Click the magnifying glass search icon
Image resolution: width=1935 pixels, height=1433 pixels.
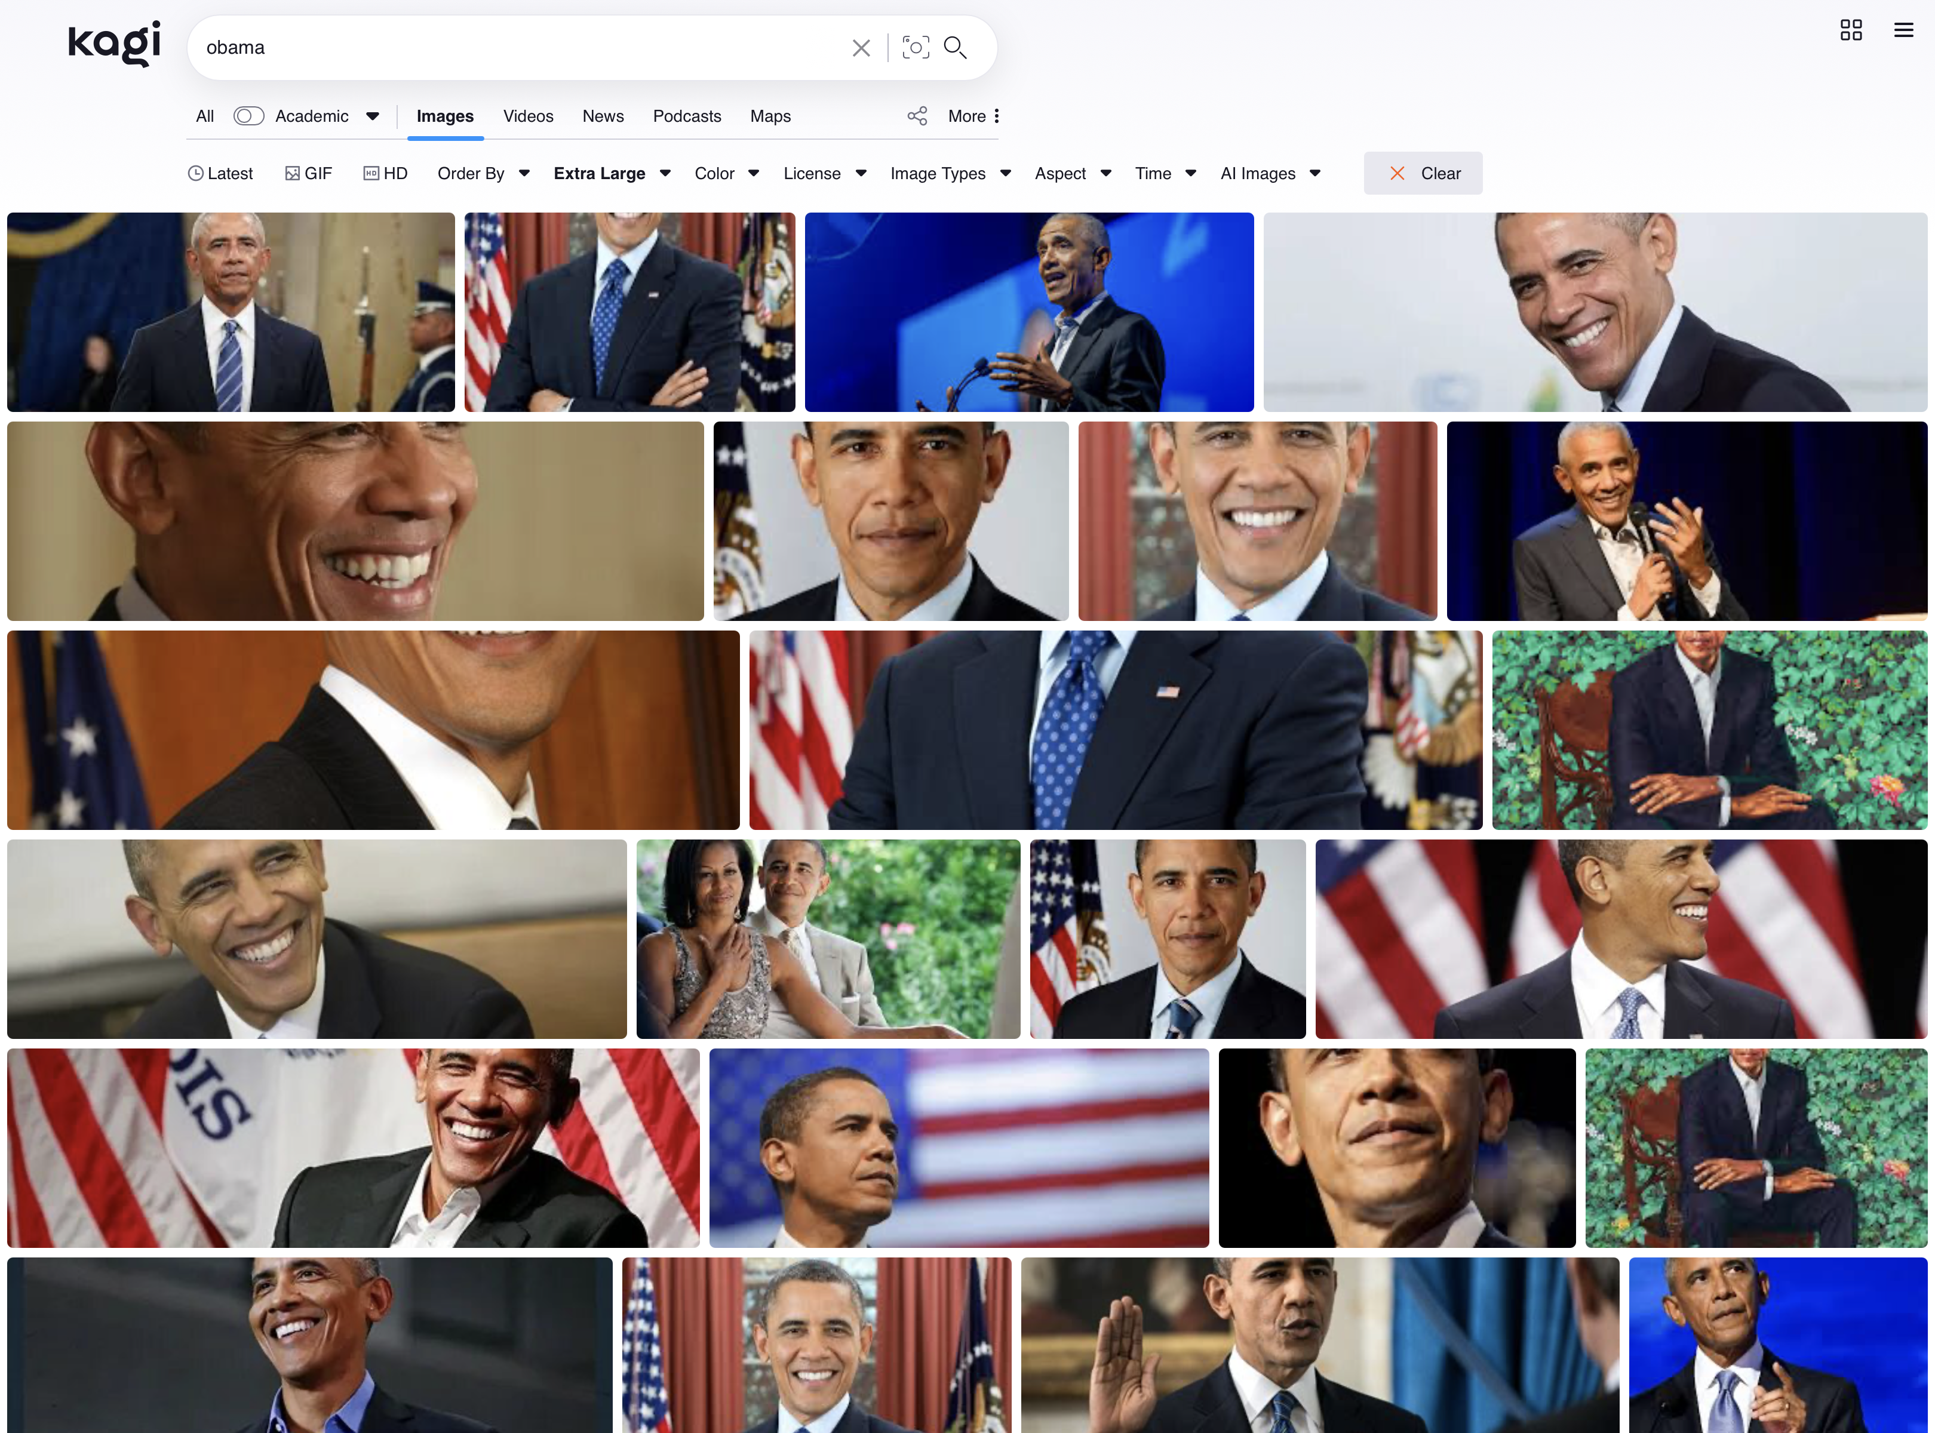coord(956,48)
